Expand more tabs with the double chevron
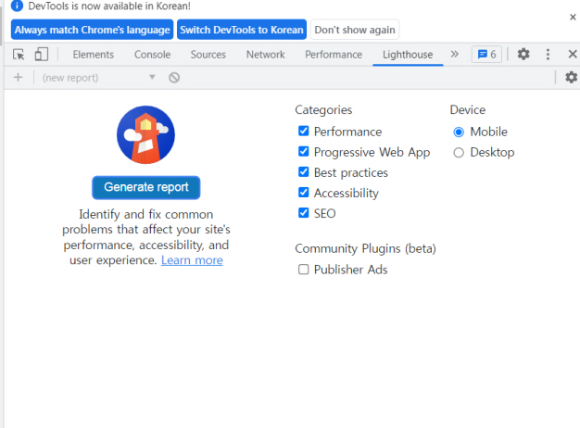Screen dimensions: 580x428 [x=455, y=55]
